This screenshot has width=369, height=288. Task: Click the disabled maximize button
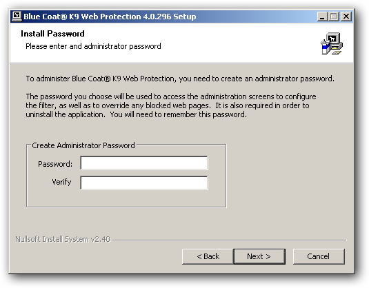[333, 17]
